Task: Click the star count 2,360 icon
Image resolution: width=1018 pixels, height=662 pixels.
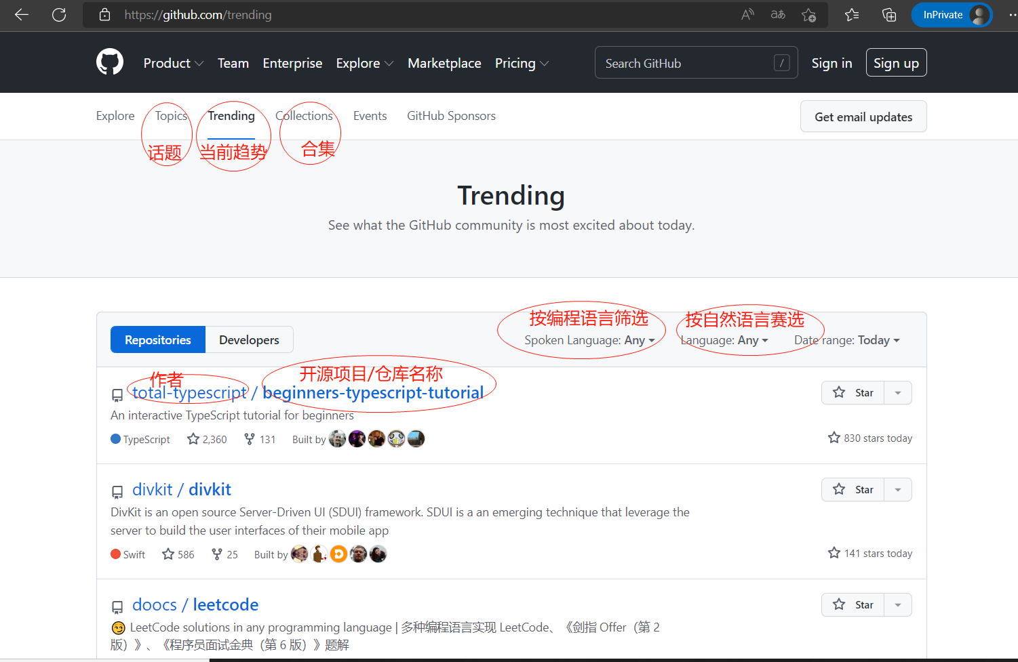Action: coord(193,439)
